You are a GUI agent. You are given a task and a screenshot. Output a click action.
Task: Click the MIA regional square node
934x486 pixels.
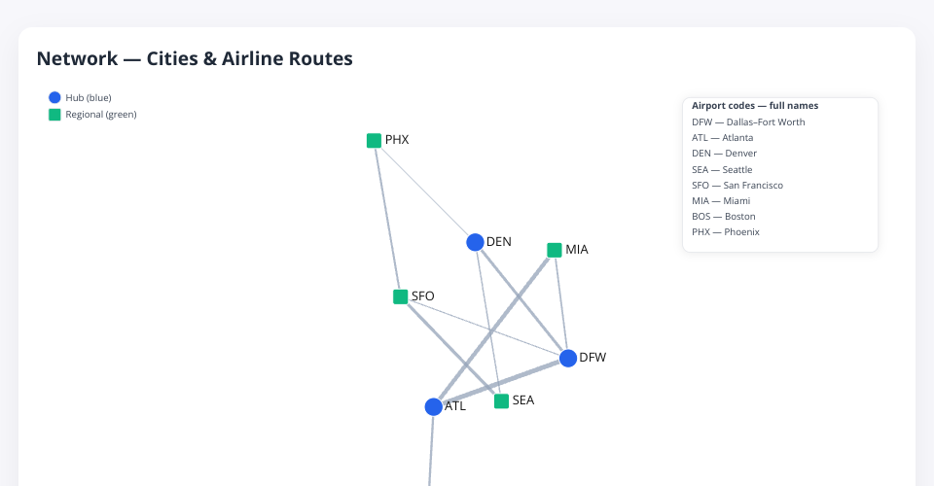(x=555, y=250)
